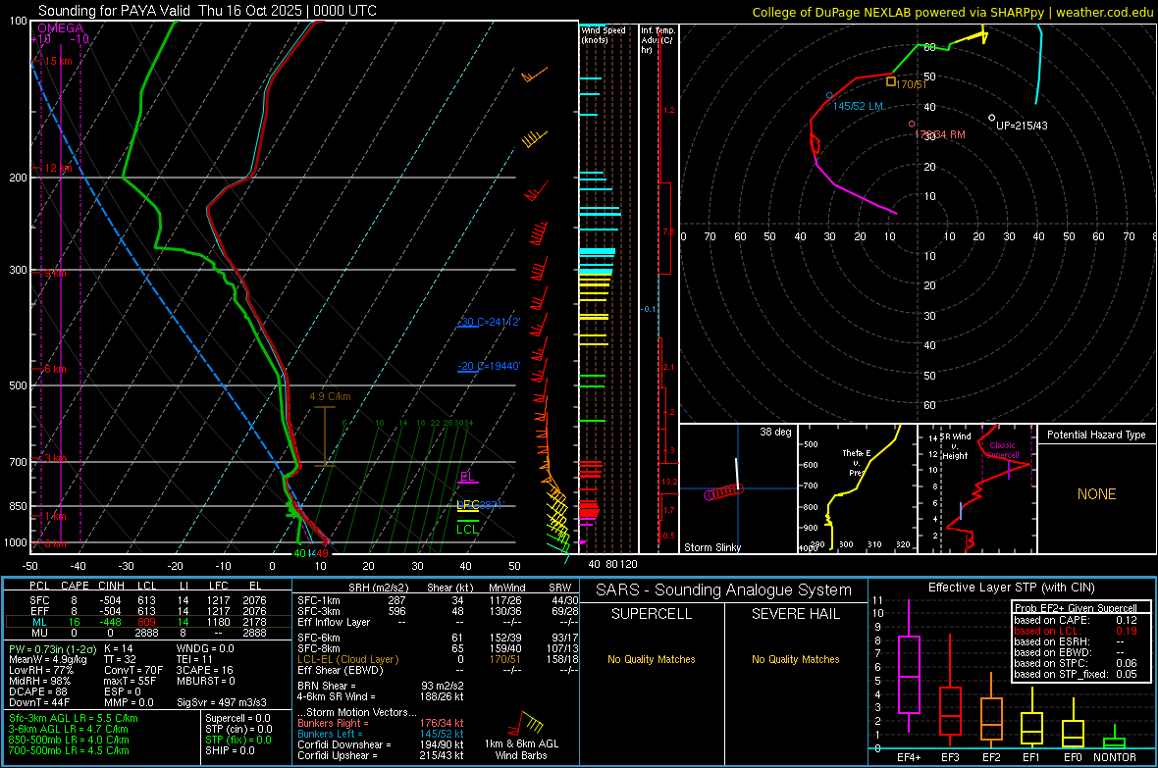Click the 'WNDG = 0.0' value
The width and height of the screenshot is (1158, 768).
pyautogui.click(x=205, y=648)
